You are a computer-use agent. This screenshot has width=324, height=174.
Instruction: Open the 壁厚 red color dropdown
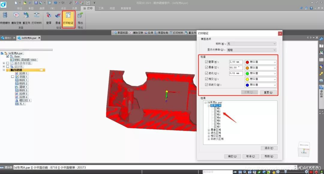click(x=261, y=62)
